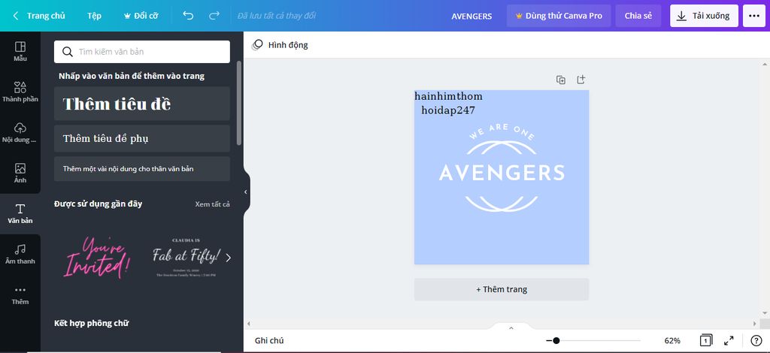Click the side panel vertical scrollbar
This screenshot has width=770, height=353.
click(x=239, y=103)
